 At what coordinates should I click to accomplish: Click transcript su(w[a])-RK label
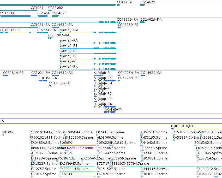69,67
